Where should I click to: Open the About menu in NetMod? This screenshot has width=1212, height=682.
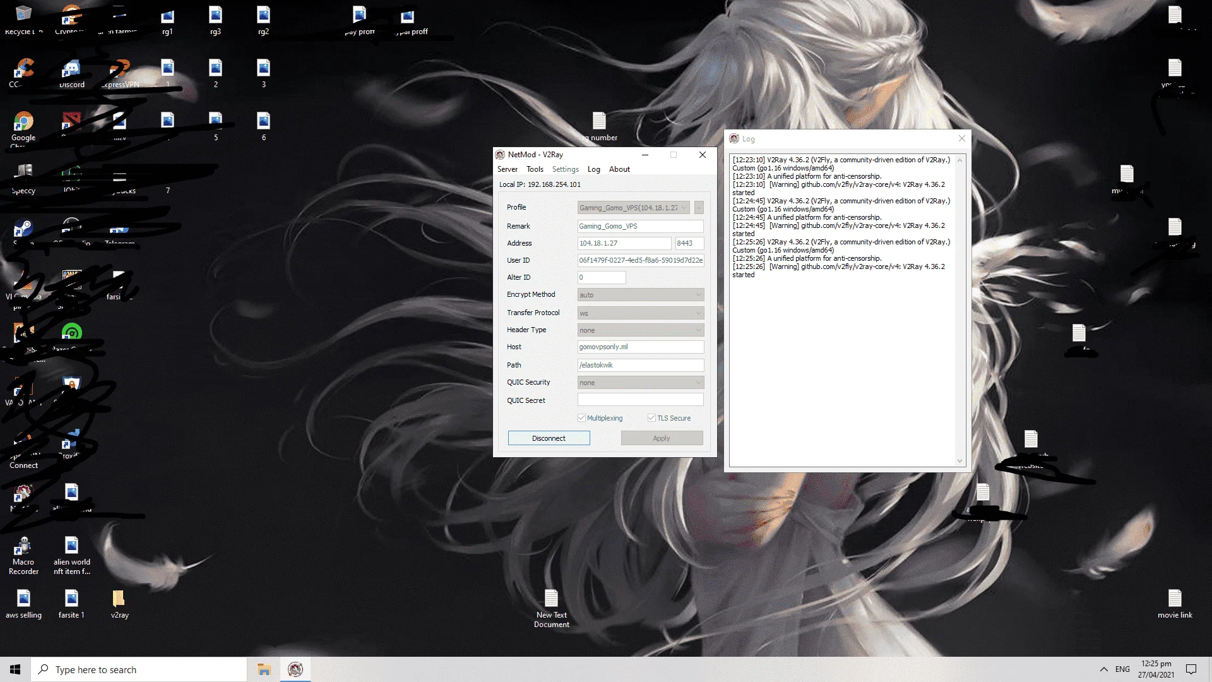point(619,169)
